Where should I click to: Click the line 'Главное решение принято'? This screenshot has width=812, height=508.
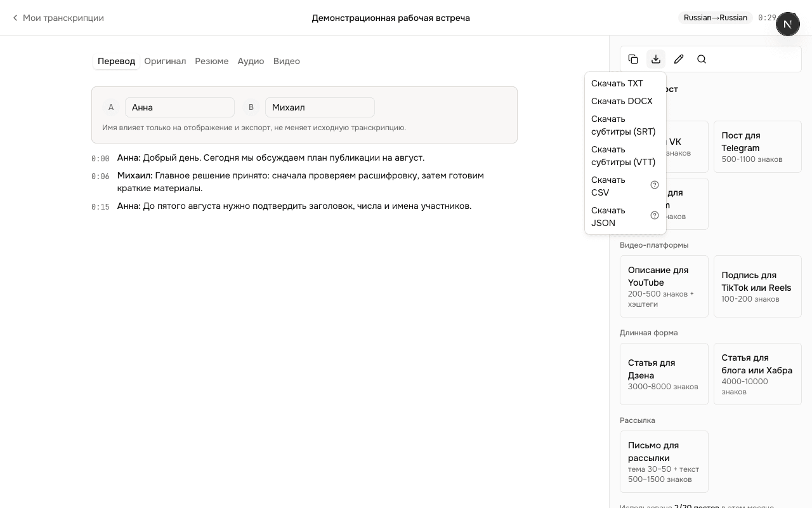coord(301,182)
